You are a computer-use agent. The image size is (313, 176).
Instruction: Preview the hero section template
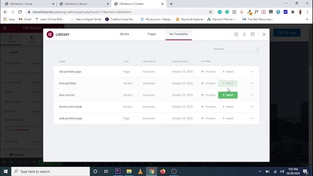tap(208, 95)
